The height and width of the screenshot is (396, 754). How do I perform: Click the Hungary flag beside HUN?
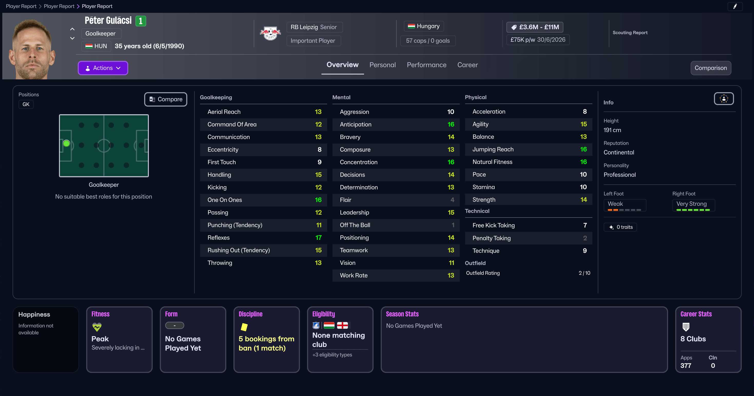click(x=89, y=46)
